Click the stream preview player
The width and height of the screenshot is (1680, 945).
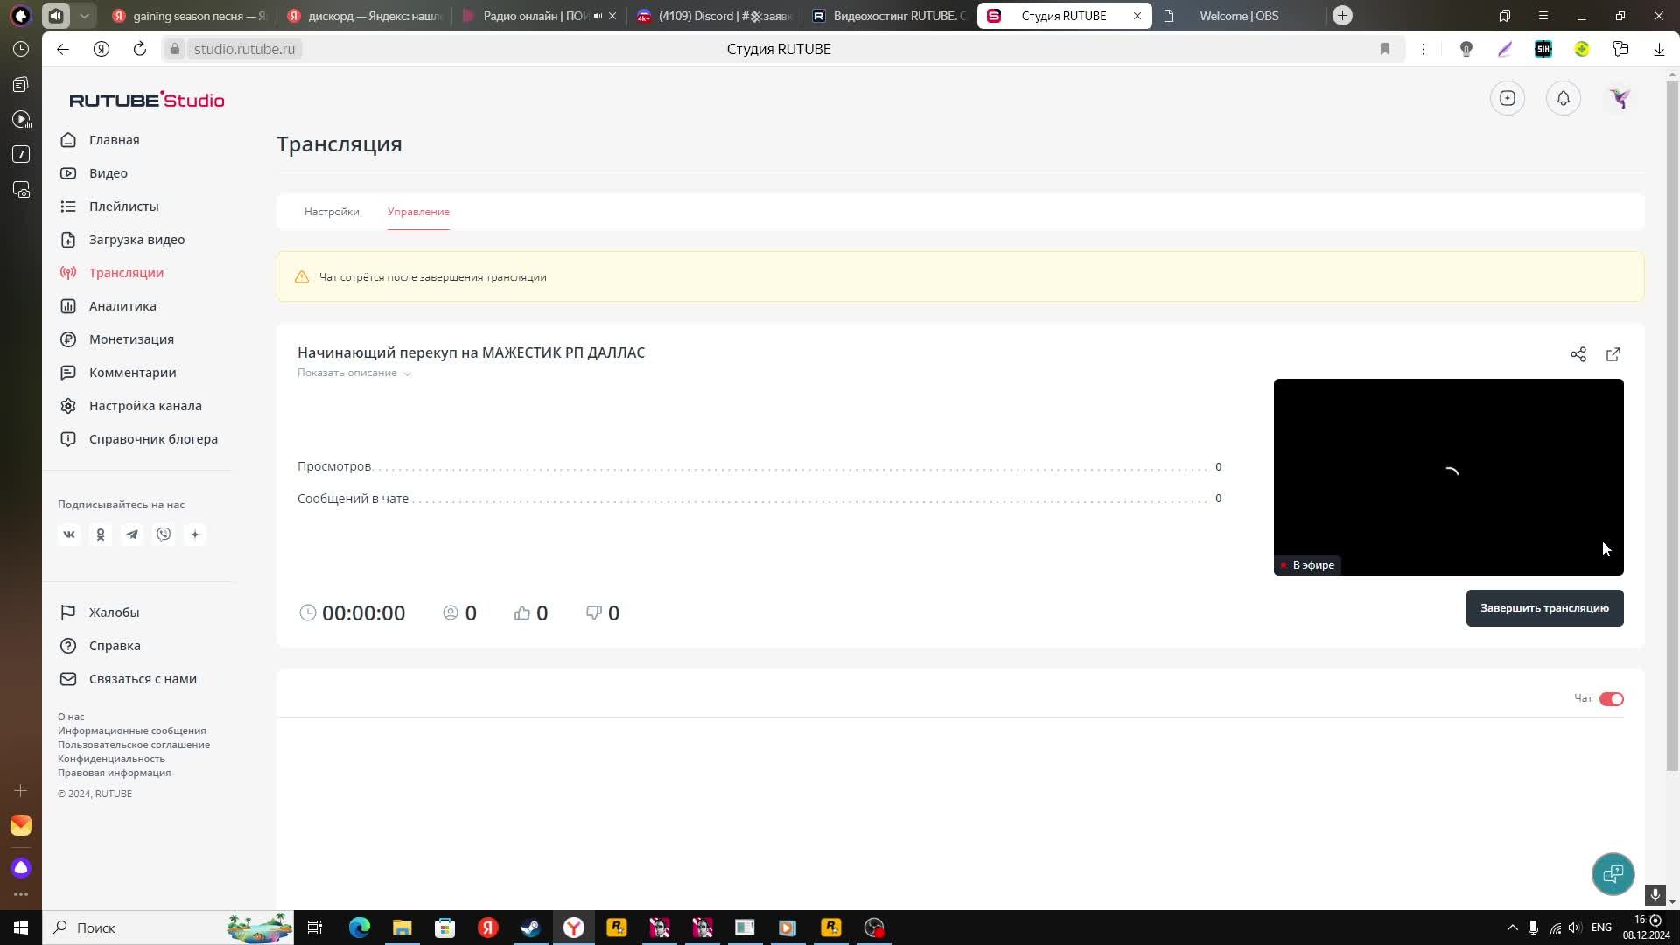pyautogui.click(x=1448, y=477)
